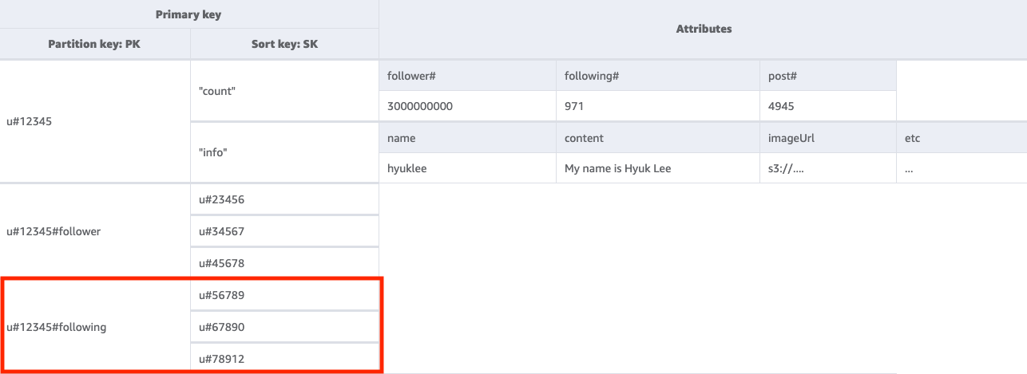The height and width of the screenshot is (374, 1027).
Task: Click the Partition key: PK header
Action: click(x=94, y=44)
